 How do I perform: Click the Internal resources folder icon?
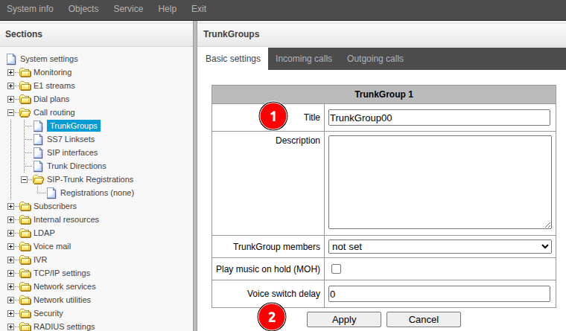coord(25,219)
